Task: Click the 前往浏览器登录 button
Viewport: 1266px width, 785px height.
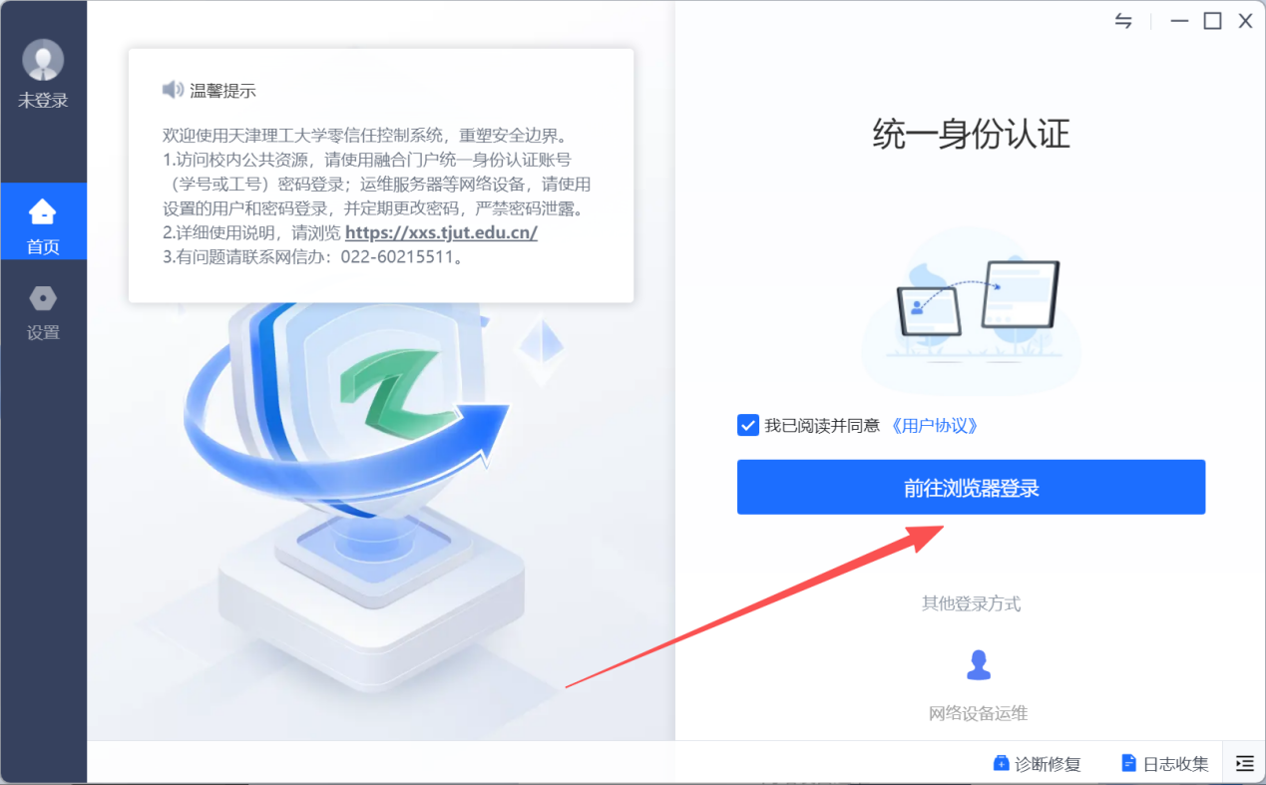Action: tap(971, 487)
